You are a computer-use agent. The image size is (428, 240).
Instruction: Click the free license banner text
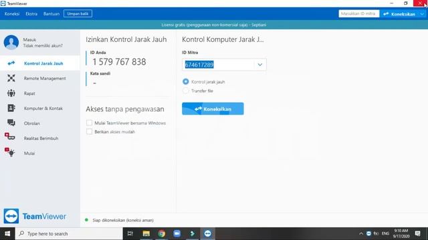(214, 25)
